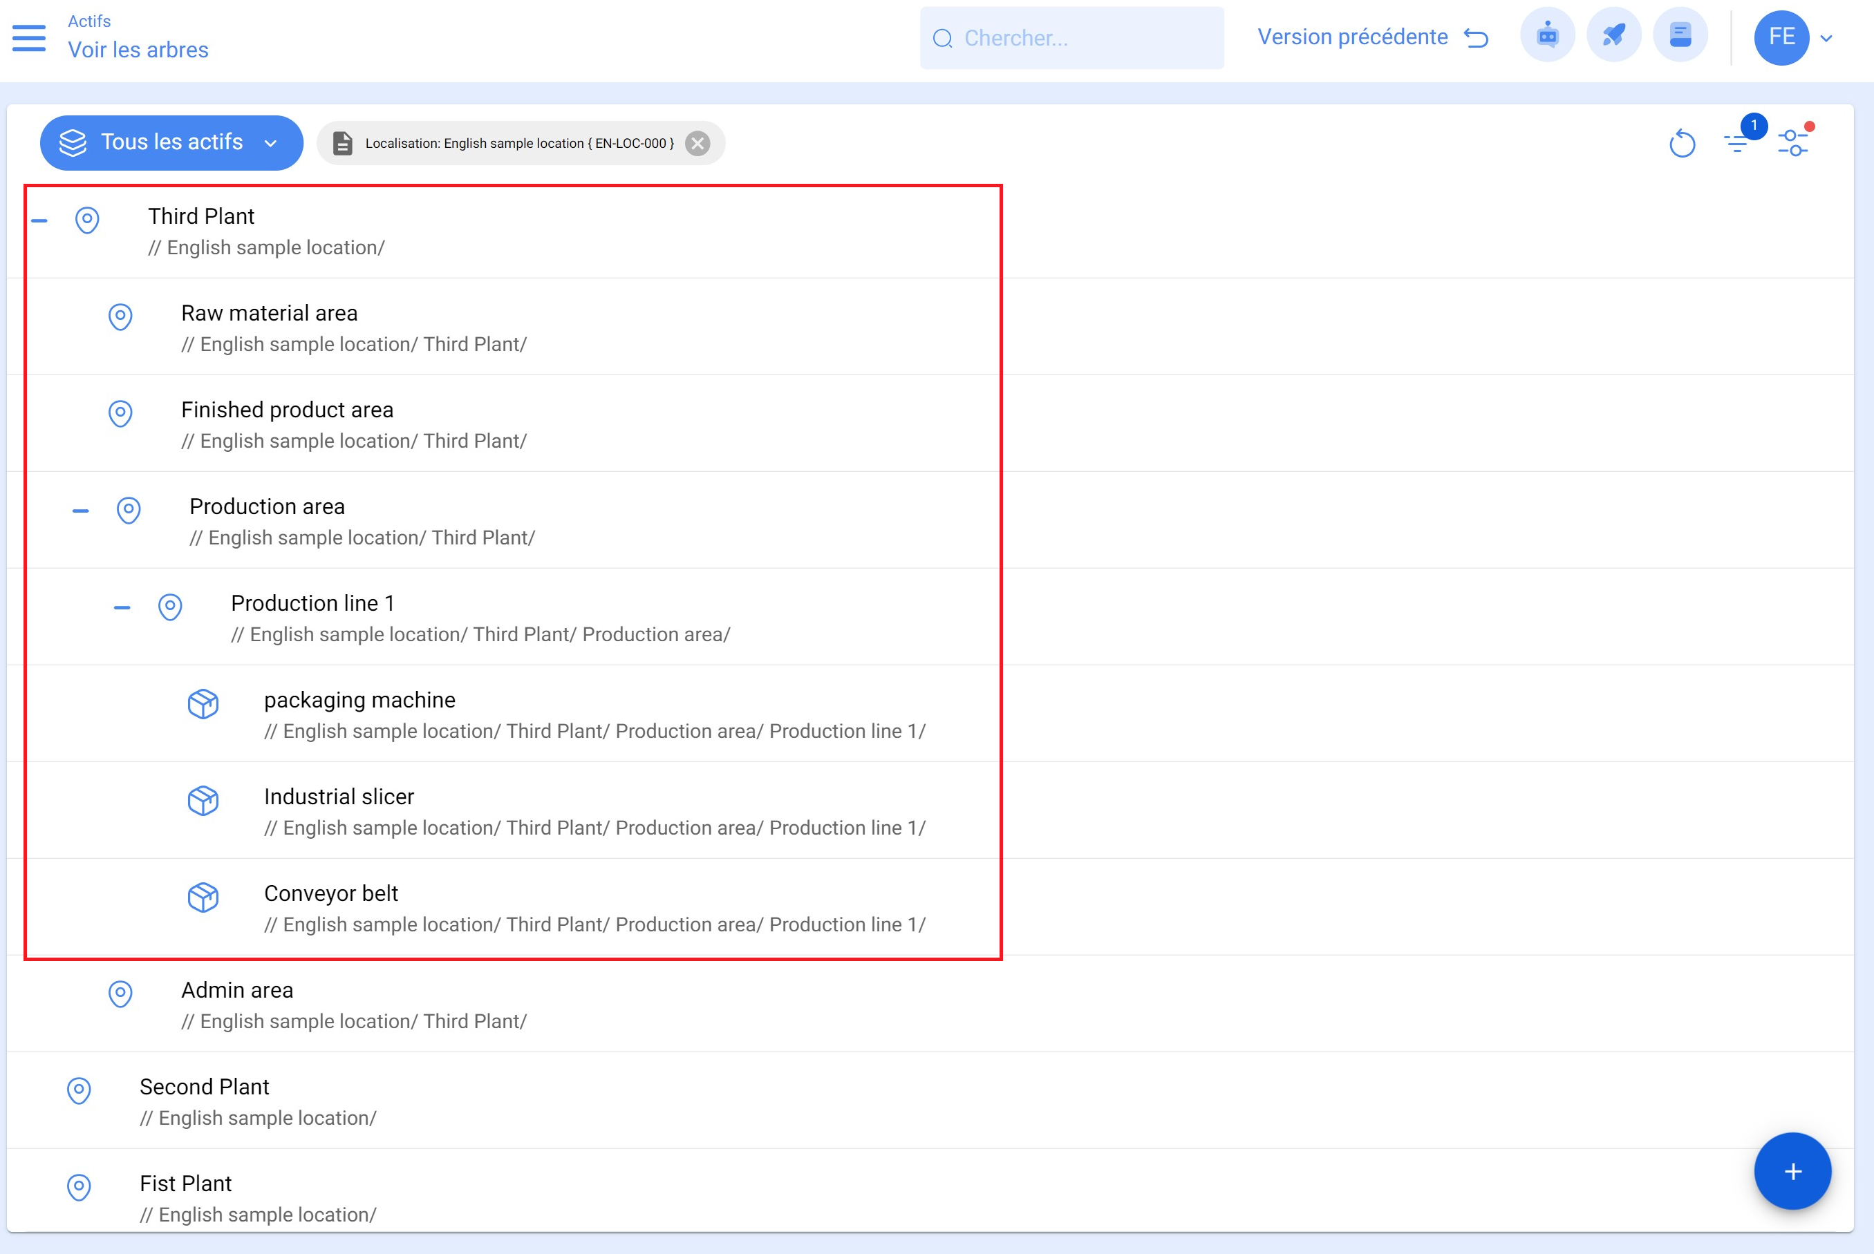Select the Industrial slicer asset
Screen dimensions: 1874x1254
(x=339, y=797)
